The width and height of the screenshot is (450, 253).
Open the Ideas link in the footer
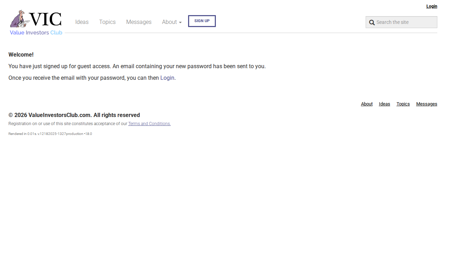(385, 104)
